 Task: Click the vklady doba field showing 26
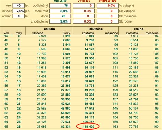(60, 16)
